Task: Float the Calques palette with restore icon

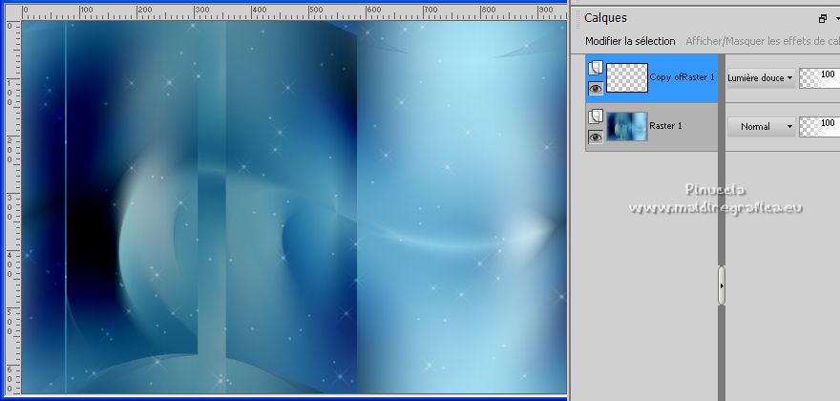Action: pyautogui.click(x=823, y=19)
